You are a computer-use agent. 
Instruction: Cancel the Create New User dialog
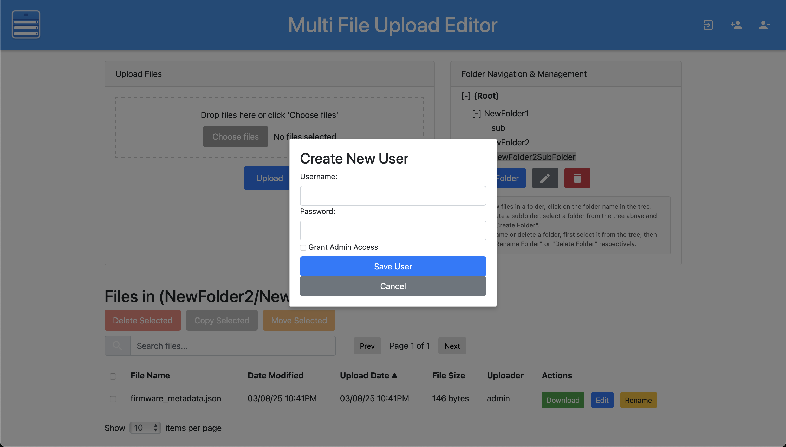pos(393,286)
